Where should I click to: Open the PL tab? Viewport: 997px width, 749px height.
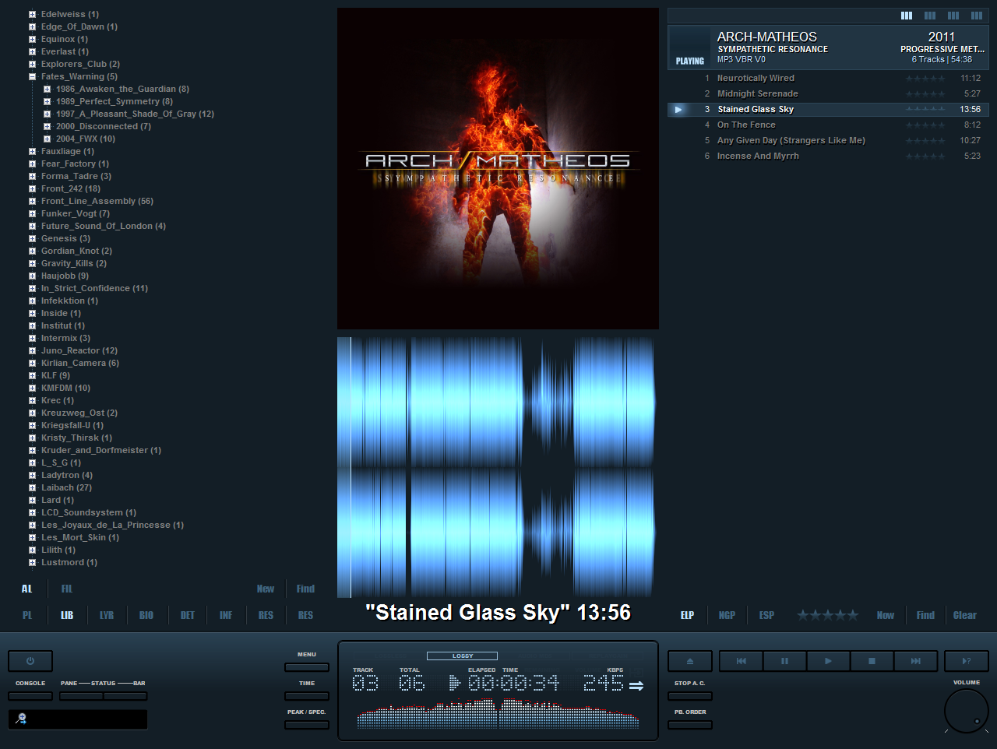pyautogui.click(x=27, y=616)
